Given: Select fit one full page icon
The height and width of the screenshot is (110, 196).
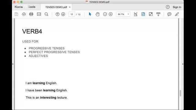Looking at the screenshot, I should pos(143,14).
